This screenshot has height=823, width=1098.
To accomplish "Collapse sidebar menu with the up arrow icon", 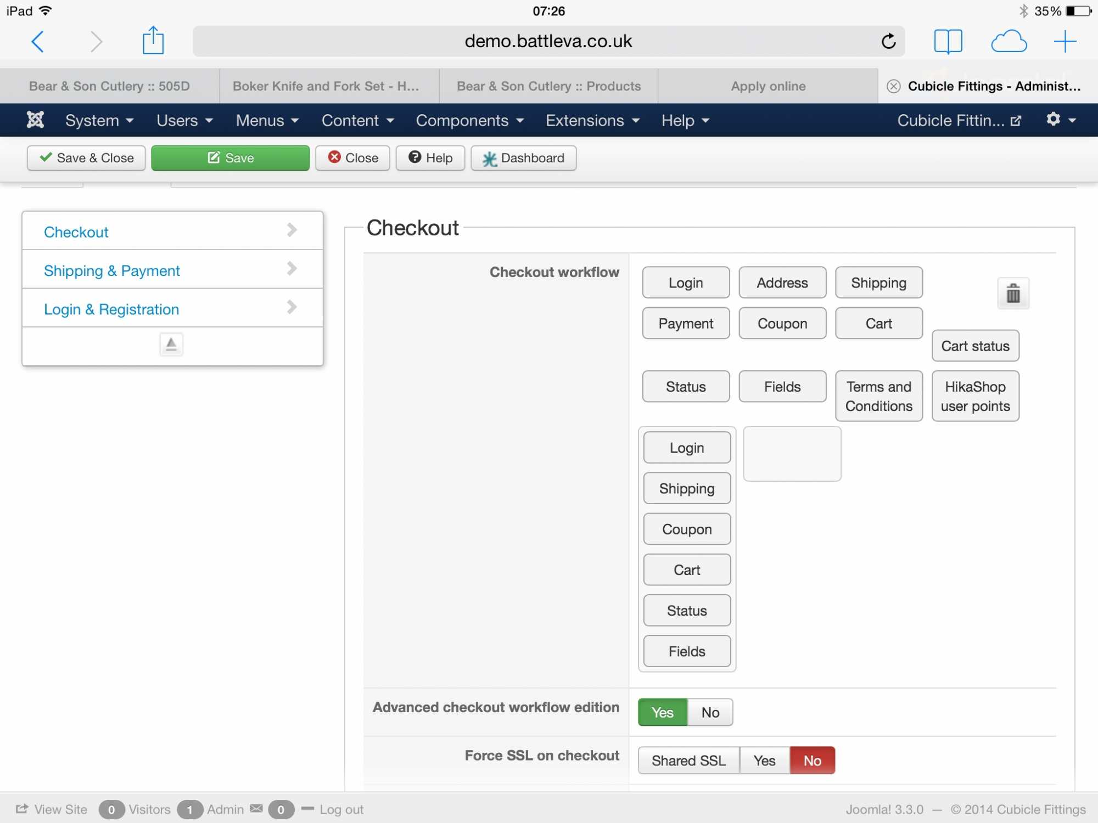I will 171,345.
